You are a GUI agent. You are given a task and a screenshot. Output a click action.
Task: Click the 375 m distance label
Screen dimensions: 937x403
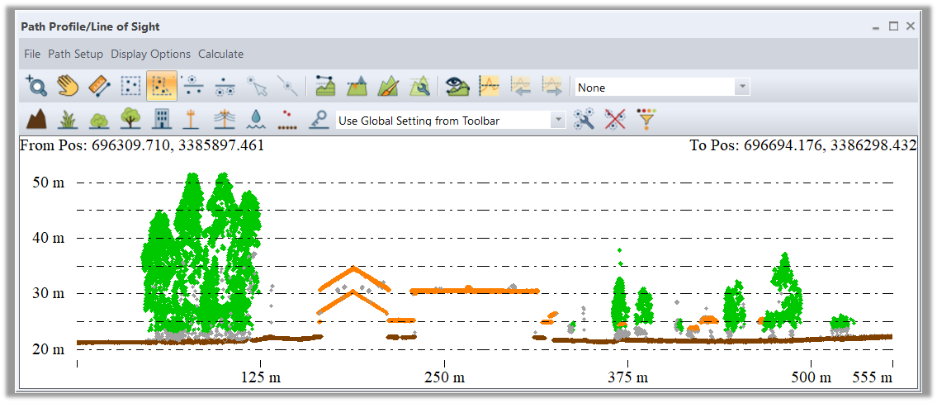(x=628, y=377)
